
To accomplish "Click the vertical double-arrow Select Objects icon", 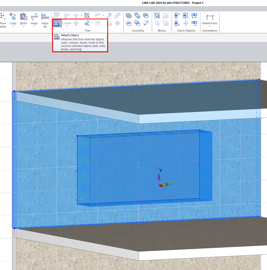I will [186, 16].
